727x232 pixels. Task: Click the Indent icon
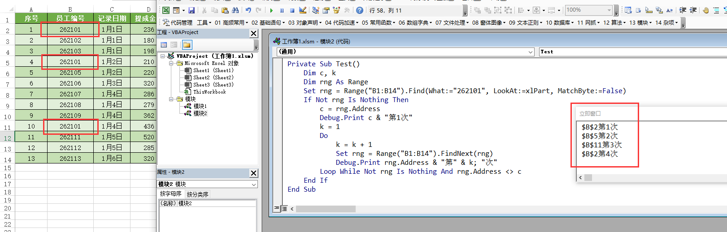tap(683, 10)
